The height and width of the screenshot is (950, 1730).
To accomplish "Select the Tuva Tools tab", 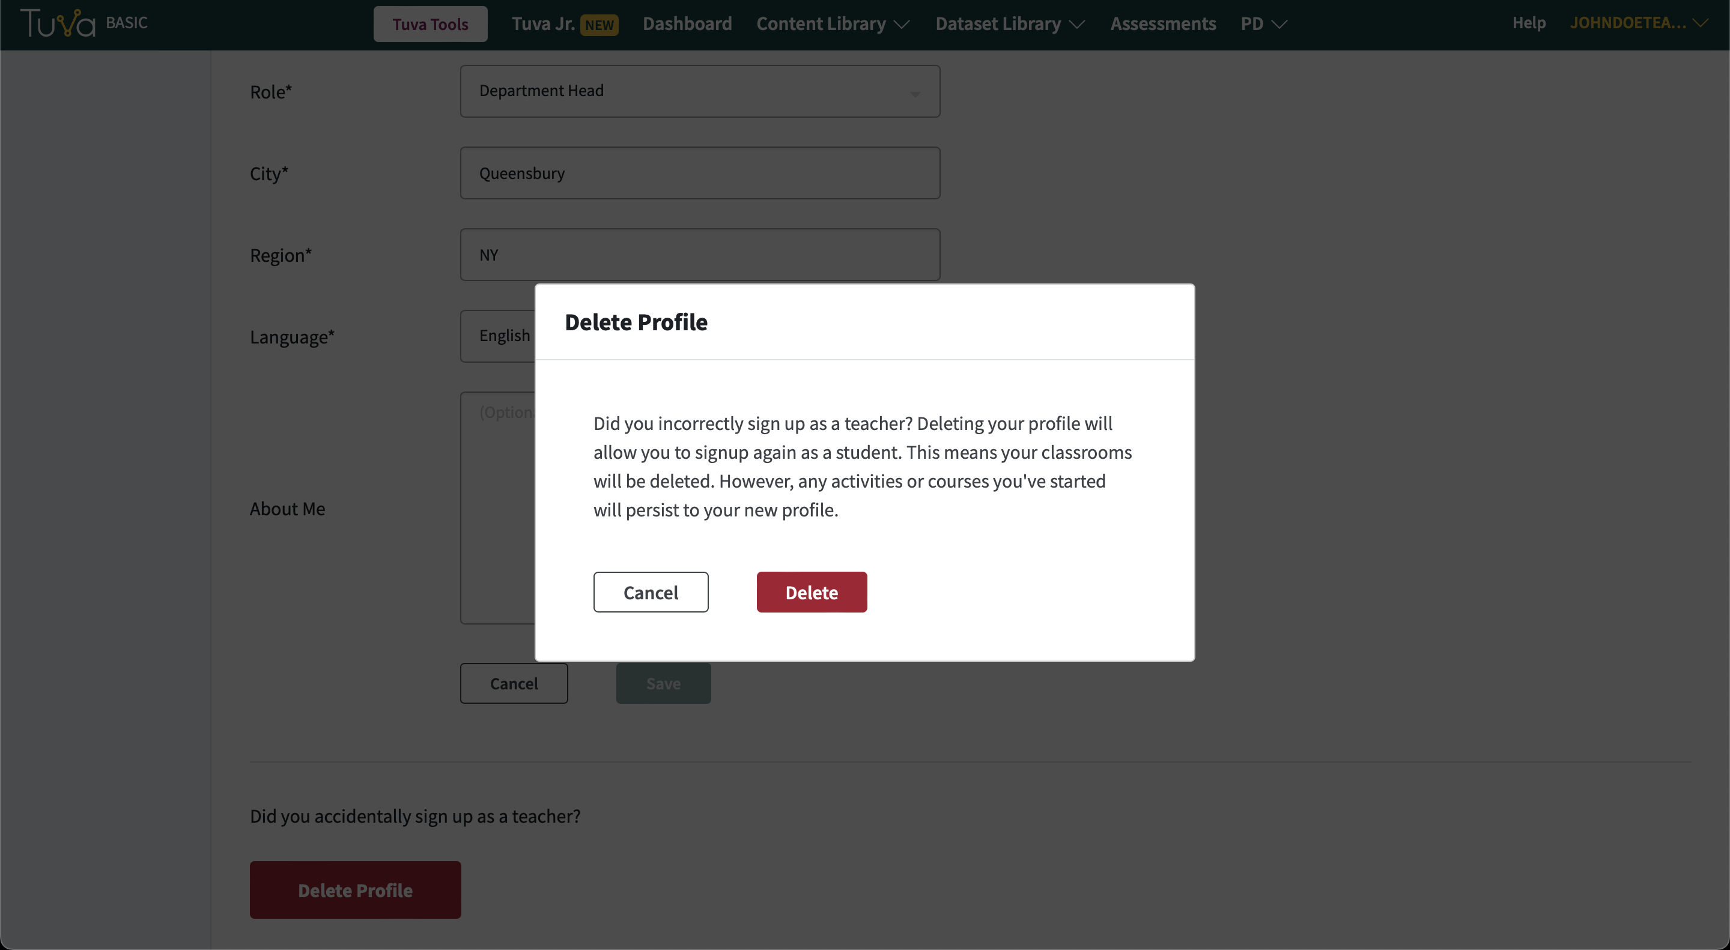I will [431, 24].
